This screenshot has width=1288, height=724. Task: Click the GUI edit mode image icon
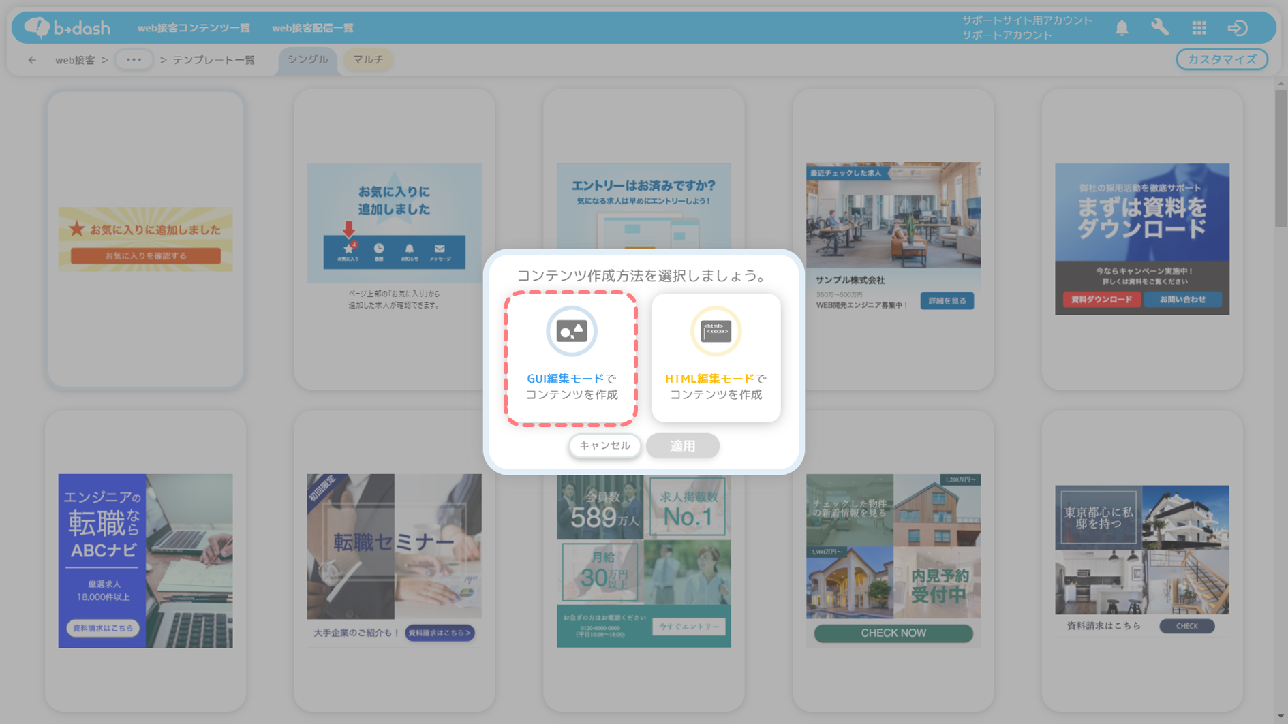(571, 331)
